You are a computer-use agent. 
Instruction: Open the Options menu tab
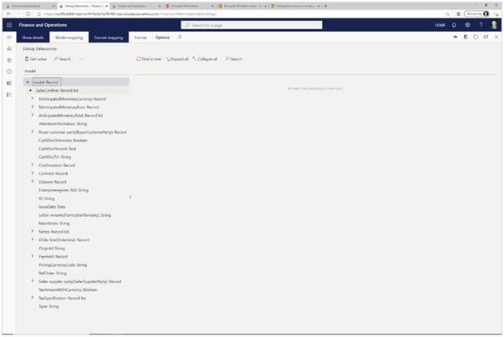click(162, 38)
